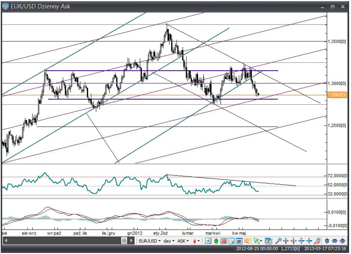The image size is (351, 254).
Task: Click the sty.2lut time axis label
Action: [x=160, y=233]
